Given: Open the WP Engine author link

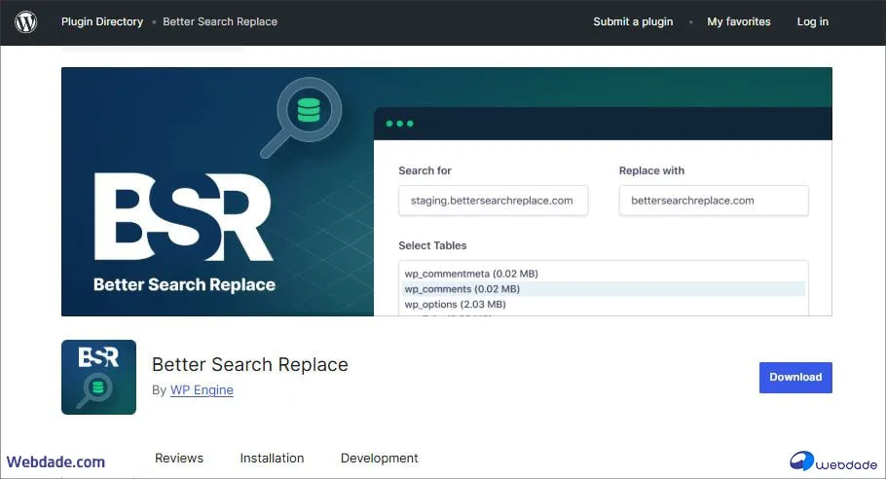Looking at the screenshot, I should point(202,390).
